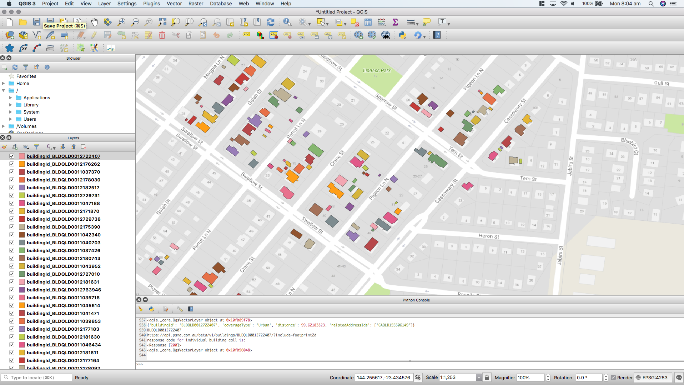
Task: Click the EPSG:4283 CRS button
Action: [652, 377]
